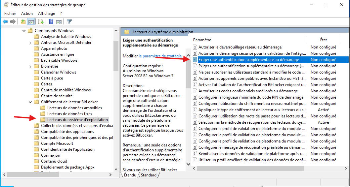
Task: Click policy icon of Utiliser un profil amélioré
Action: click(x=195, y=160)
